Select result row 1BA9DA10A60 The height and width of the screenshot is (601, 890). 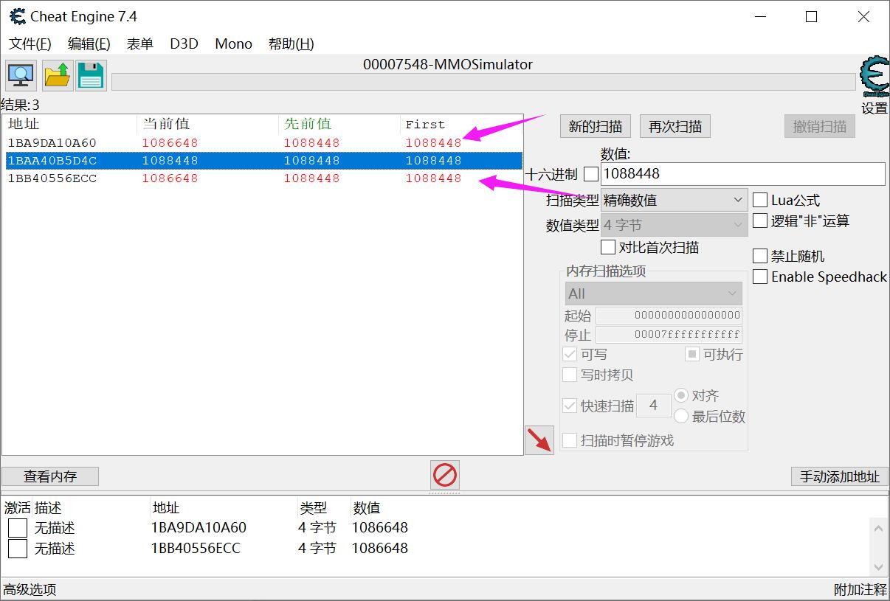(263, 142)
